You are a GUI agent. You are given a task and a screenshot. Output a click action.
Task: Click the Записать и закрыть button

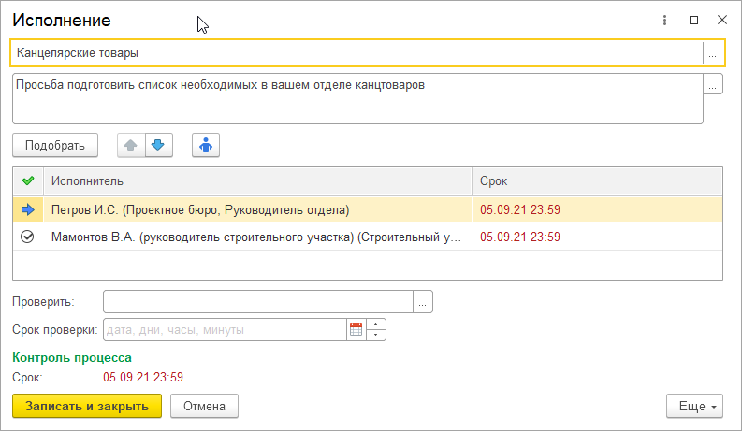point(87,406)
